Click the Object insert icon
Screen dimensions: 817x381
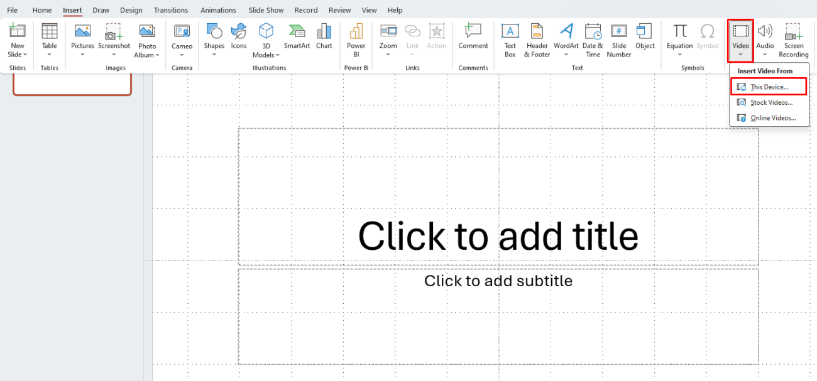point(645,31)
